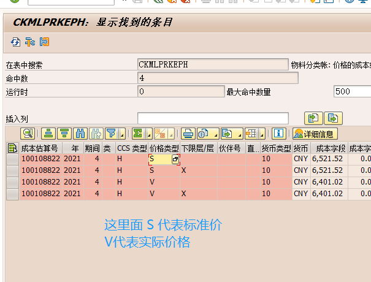The width and height of the screenshot is (371, 282).
Task: Click the blue information icon
Action: (279, 134)
